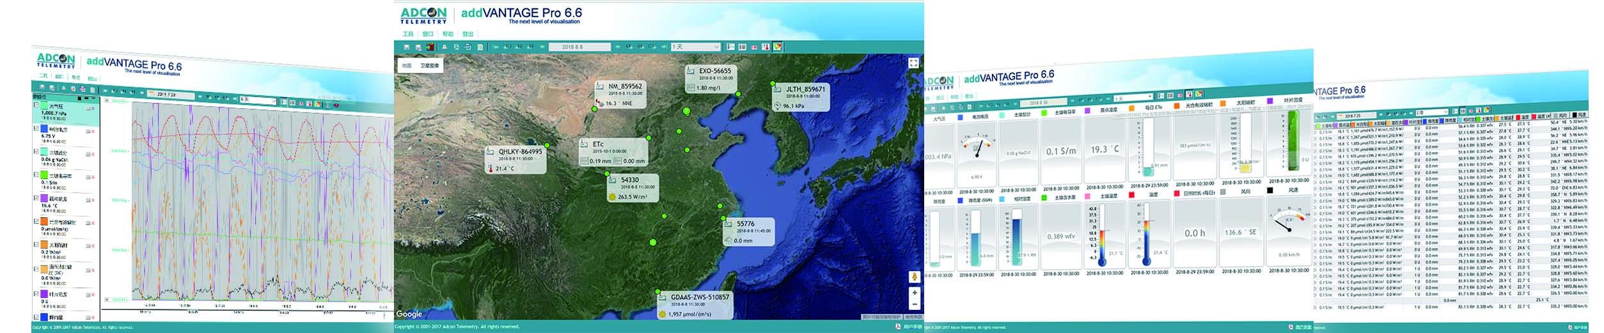Open the 窗口 menu in map window
Viewport: 1604px width, 333px height.
coord(428,34)
